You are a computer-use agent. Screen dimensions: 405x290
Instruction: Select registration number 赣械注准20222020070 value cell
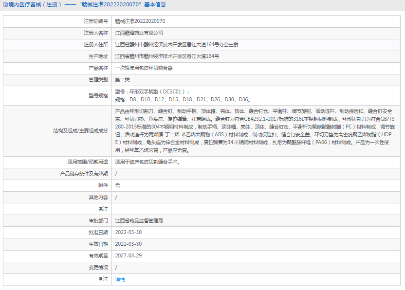[x=140, y=21]
